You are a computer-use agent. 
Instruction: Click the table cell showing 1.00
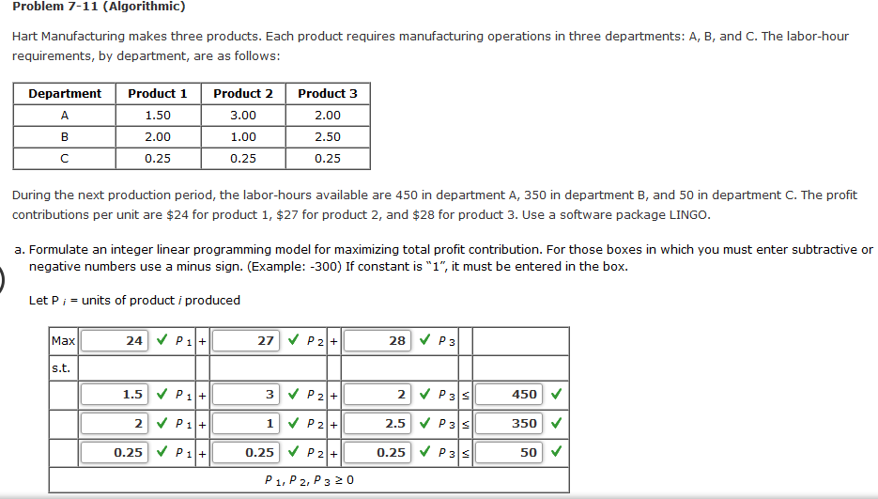tap(243, 137)
